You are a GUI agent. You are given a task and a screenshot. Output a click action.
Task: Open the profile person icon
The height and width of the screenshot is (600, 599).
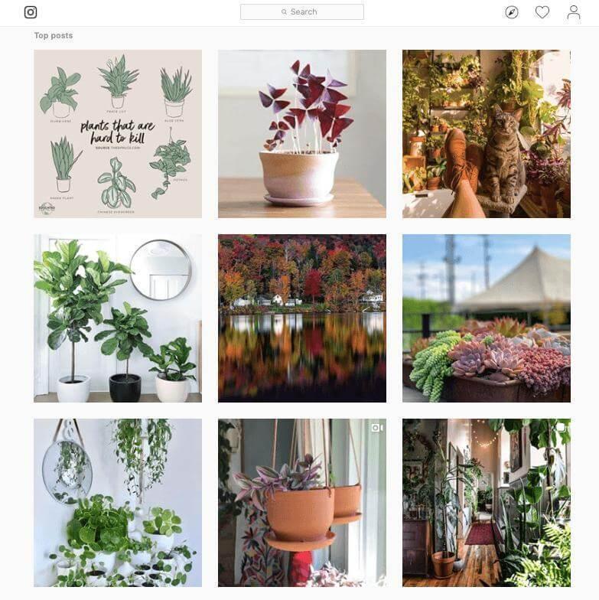coord(574,12)
